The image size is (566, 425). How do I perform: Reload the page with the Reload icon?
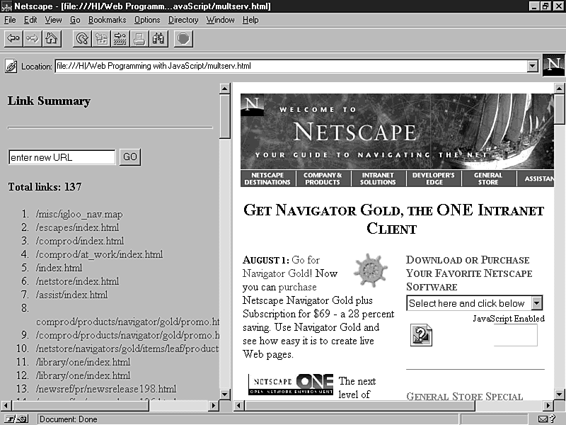click(x=82, y=38)
